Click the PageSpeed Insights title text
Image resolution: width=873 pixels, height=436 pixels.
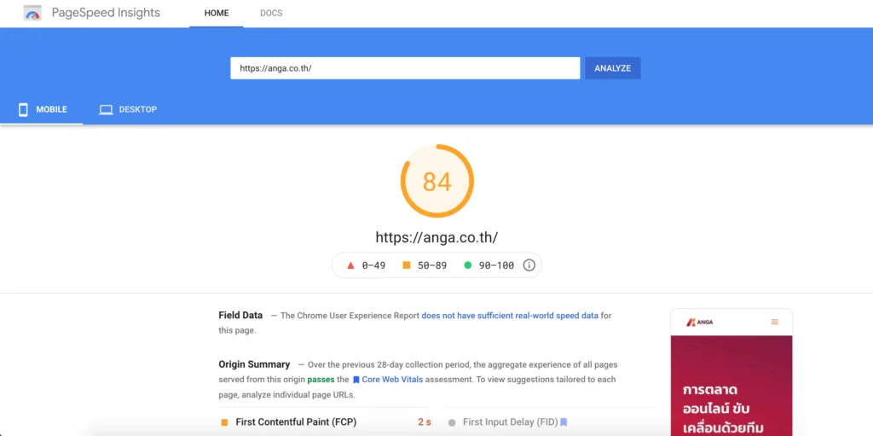(x=106, y=13)
